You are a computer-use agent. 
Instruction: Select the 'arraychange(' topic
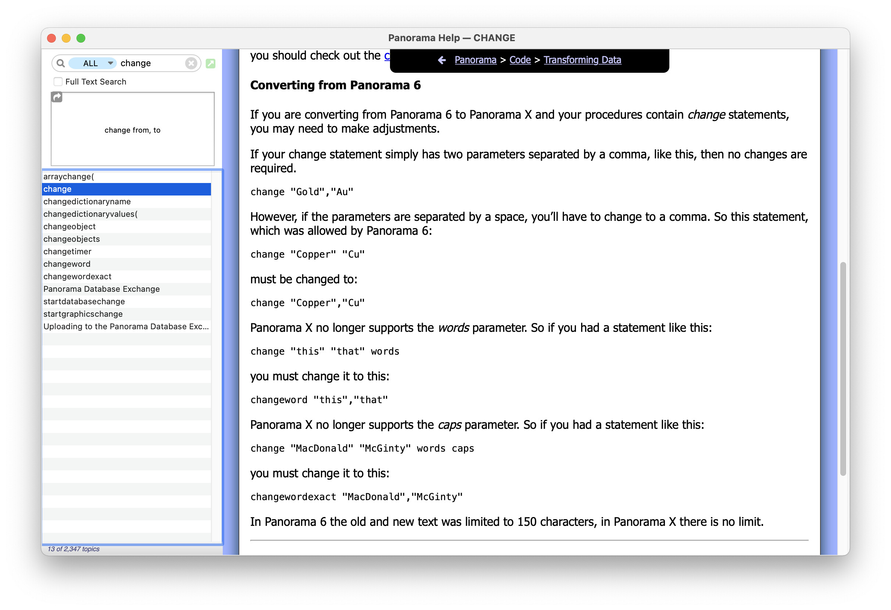click(x=126, y=177)
